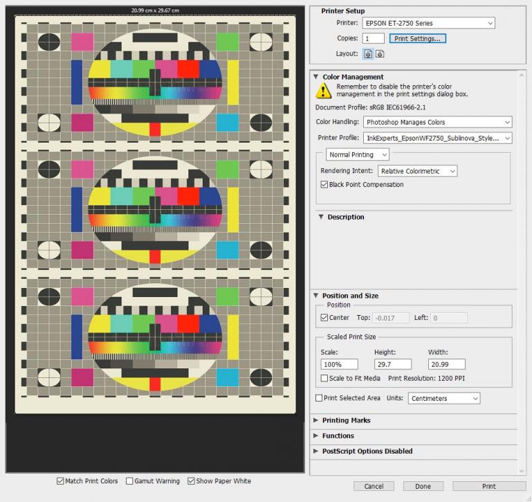Click the Print Resolution 1200 PPI text
Screen dimensions: 532x502
pos(426,378)
